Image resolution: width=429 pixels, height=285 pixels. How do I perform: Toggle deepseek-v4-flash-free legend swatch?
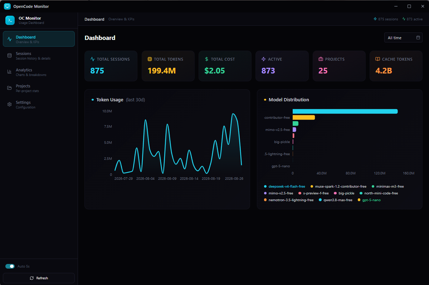point(265,187)
